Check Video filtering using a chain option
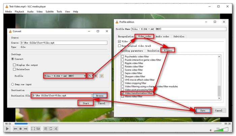The height and width of the screenshot is (136, 236). pos(122,86)
